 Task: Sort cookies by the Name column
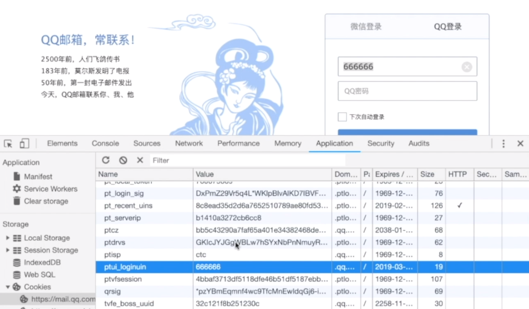pos(145,174)
